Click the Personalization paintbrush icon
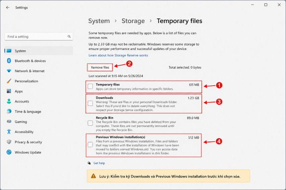Image resolution: width=286 pixels, height=190 pixels. pos(9,81)
